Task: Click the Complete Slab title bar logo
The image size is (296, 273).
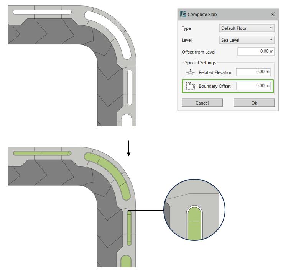Action: [x=183, y=14]
